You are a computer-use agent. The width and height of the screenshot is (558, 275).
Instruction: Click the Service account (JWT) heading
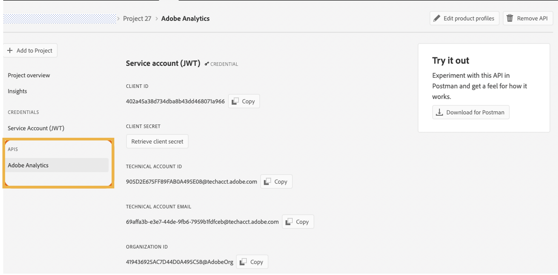tap(163, 63)
